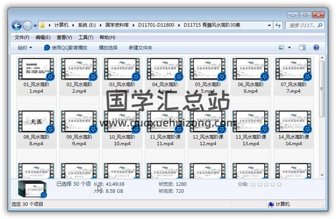Open the 工具(T) menu
Viewport: 336px width, 219px height.
pyautogui.click(x=85, y=37)
